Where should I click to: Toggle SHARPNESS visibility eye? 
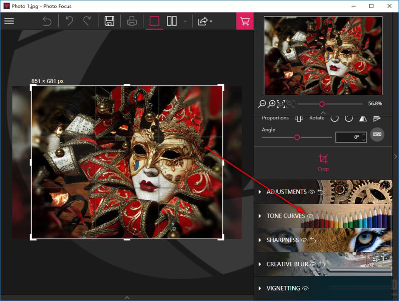pos(304,240)
